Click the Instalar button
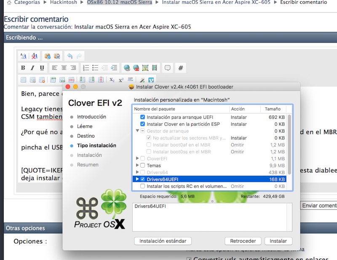 [278, 241]
